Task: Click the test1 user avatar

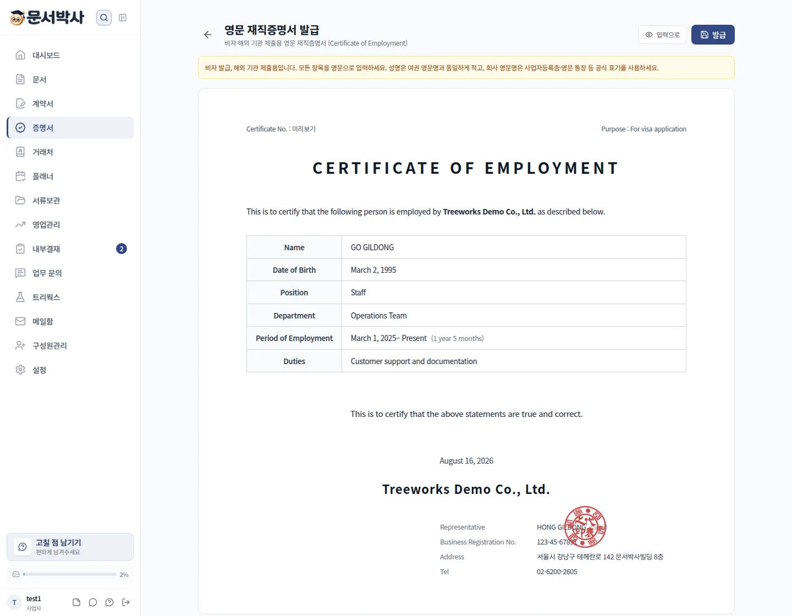Action: tap(14, 602)
